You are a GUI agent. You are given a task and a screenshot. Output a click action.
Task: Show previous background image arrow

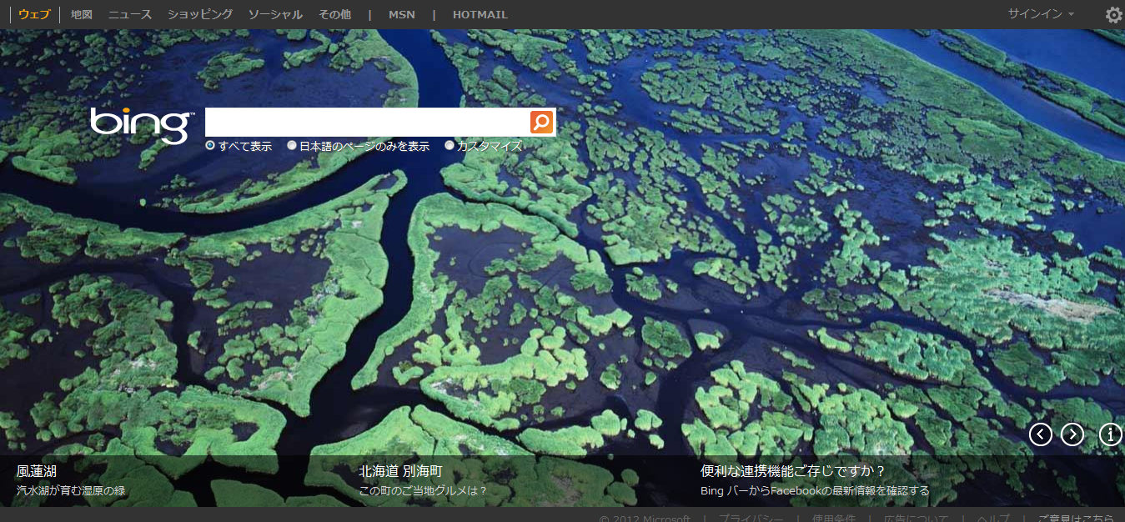(x=1040, y=434)
